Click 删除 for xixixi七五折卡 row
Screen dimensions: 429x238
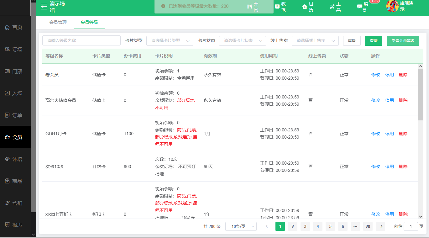tap(403, 214)
